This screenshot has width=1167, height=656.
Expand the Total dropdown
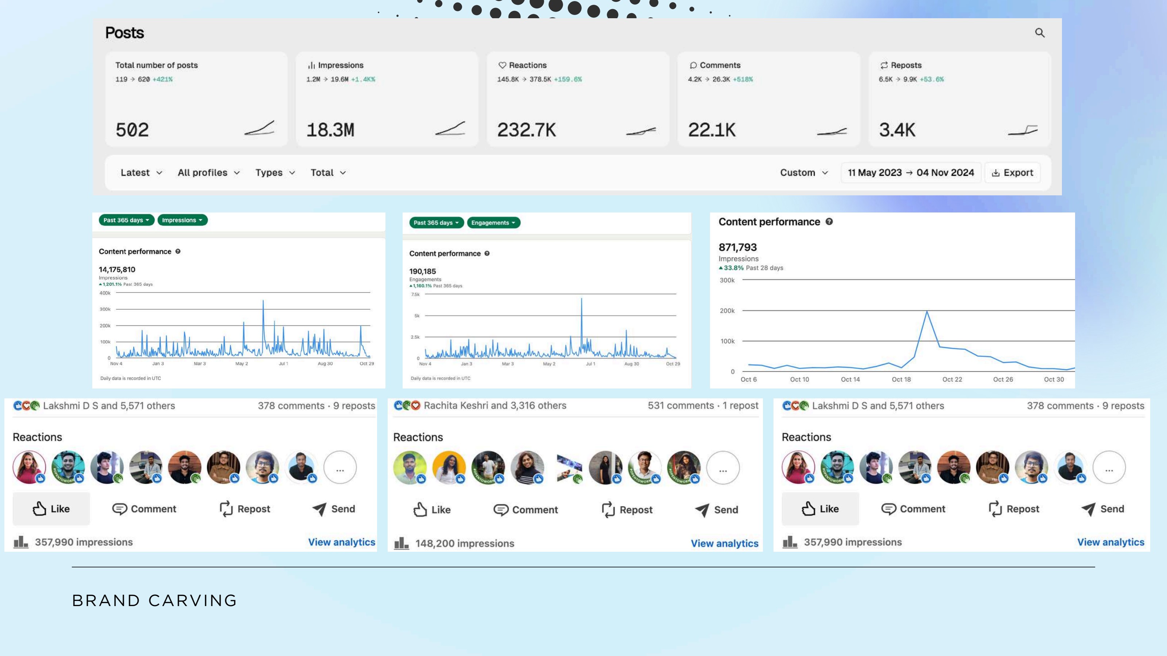pos(328,172)
